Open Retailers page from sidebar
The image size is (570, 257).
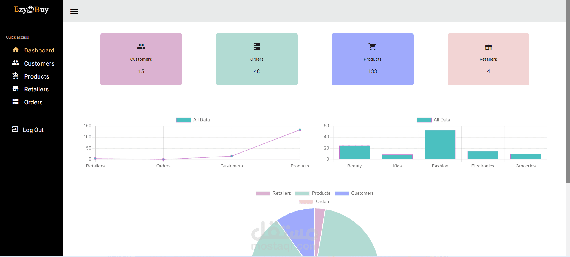[x=36, y=89]
